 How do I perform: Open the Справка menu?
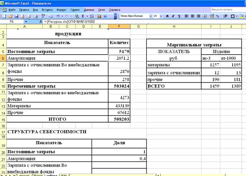(x=115, y=10)
